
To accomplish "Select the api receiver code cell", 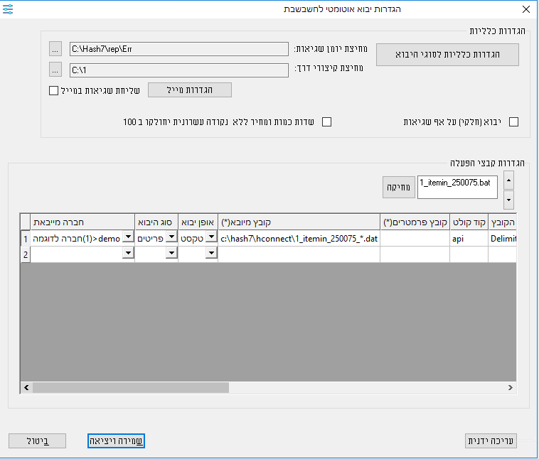I will (469, 239).
